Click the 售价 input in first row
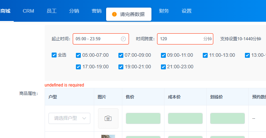This screenshot has height=138, width=266. pos(143,118)
